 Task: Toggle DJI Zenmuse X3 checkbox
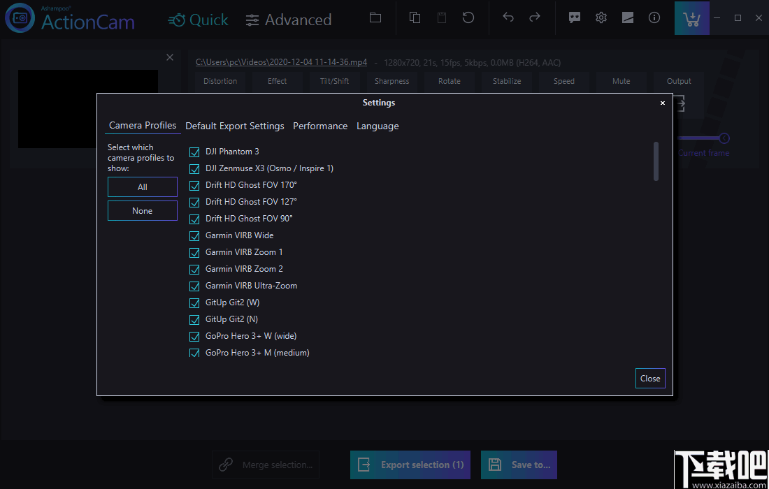(195, 168)
